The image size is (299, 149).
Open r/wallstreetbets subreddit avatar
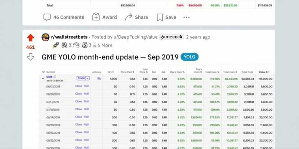pyautogui.click(x=46, y=37)
